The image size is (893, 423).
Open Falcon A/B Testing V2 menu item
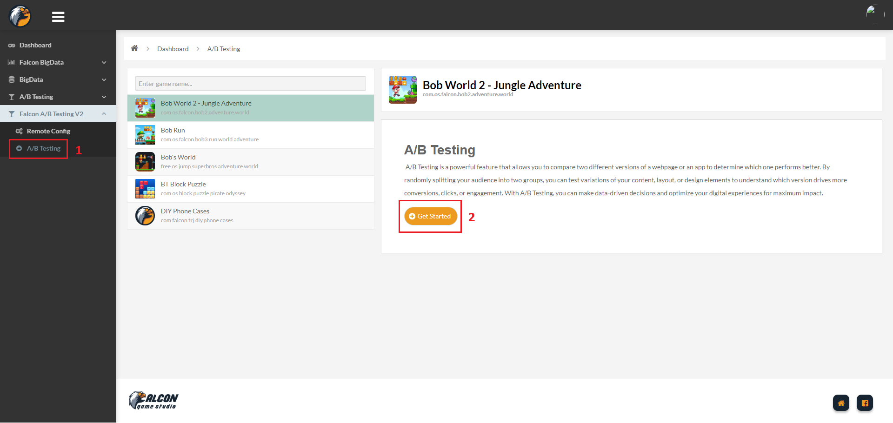coord(58,114)
